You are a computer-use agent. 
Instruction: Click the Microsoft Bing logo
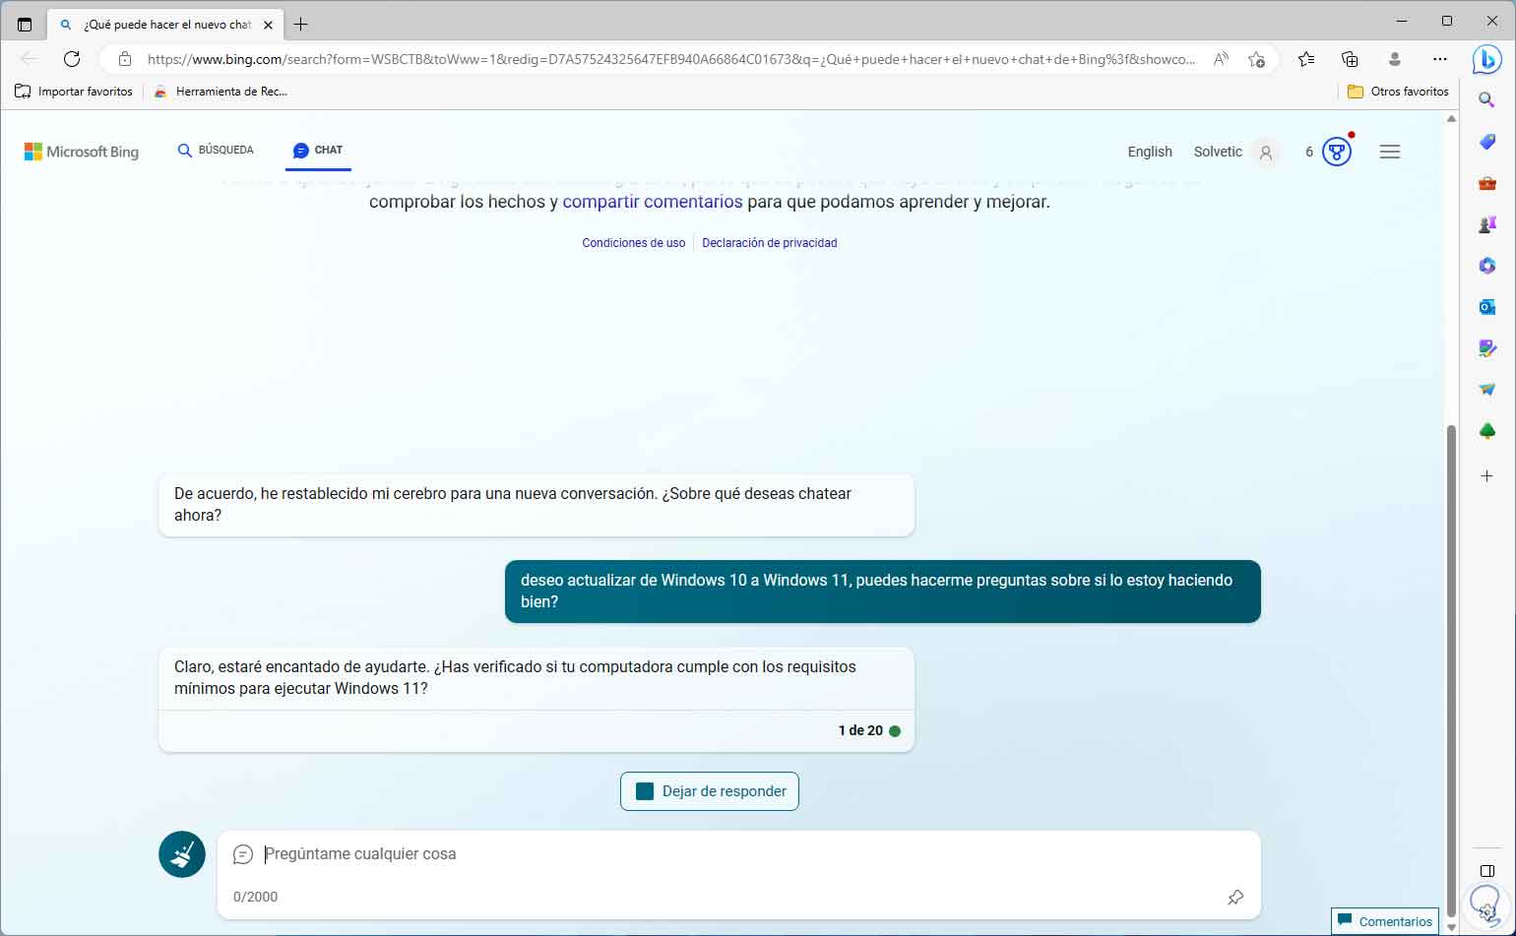click(x=82, y=152)
